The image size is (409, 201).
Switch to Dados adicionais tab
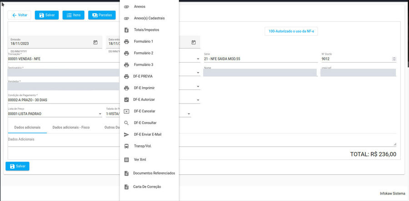click(x=27, y=127)
